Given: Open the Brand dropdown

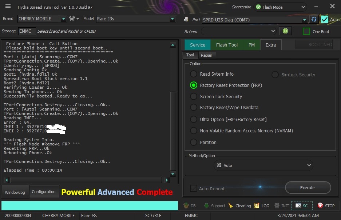Looking at the screenshot, I should [63, 19].
